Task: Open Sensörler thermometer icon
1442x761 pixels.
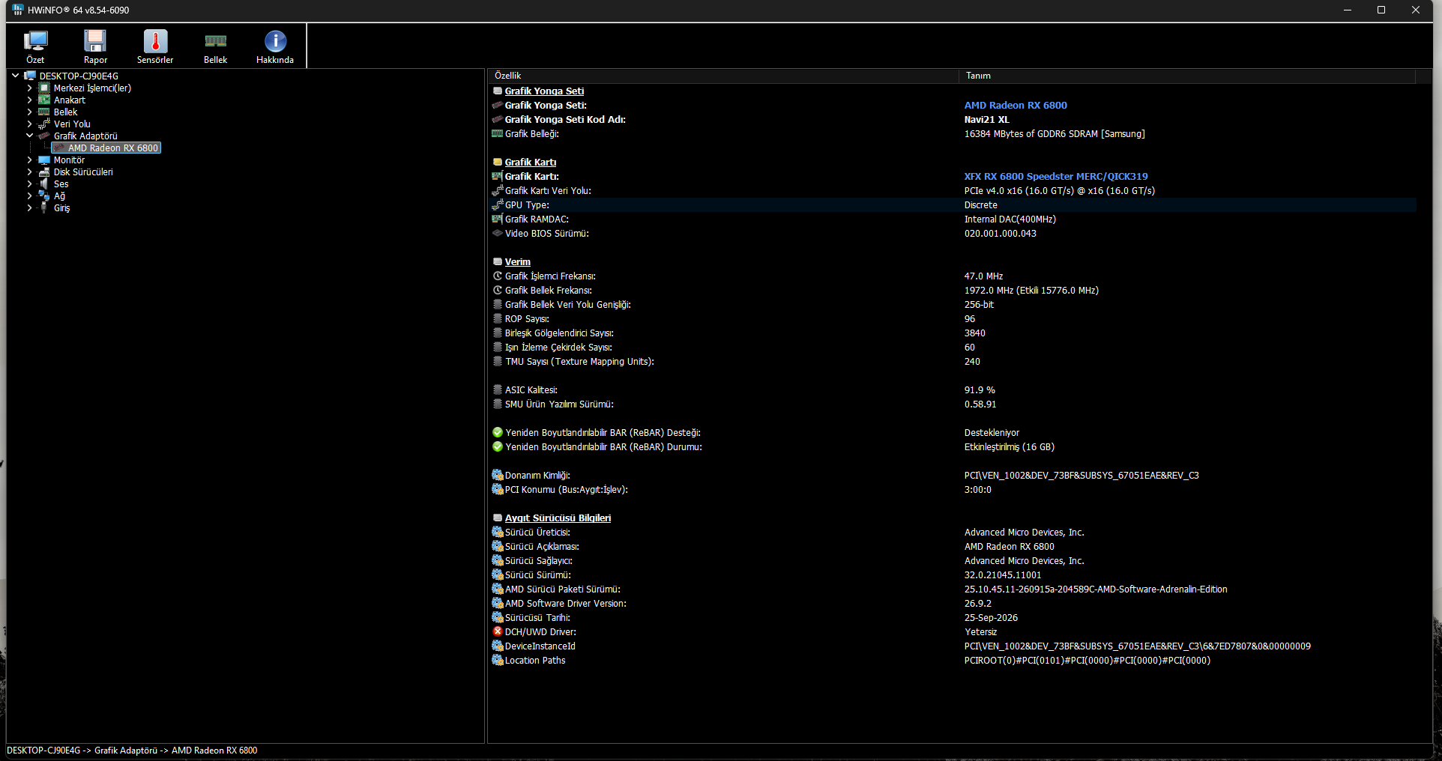Action: point(155,41)
